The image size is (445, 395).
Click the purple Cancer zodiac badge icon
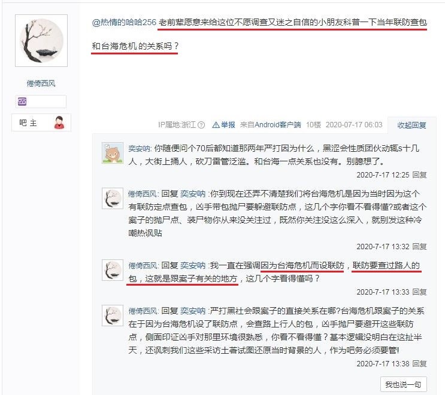pyautogui.click(x=22, y=102)
